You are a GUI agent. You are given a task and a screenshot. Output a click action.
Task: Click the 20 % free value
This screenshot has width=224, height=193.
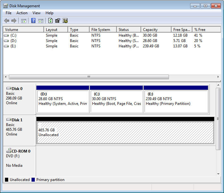click(x=198, y=41)
